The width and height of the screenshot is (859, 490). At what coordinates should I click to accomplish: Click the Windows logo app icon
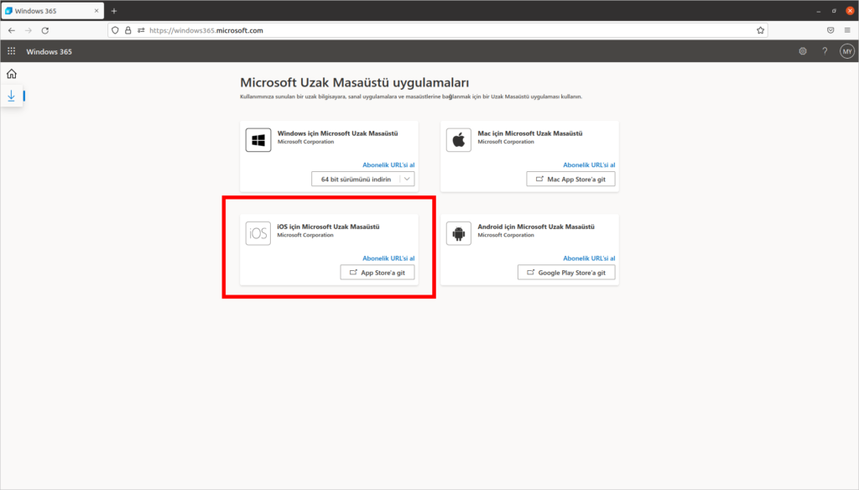pyautogui.click(x=258, y=140)
